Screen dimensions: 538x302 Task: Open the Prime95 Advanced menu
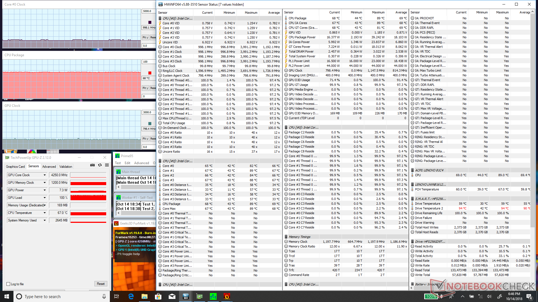pyautogui.click(x=142, y=163)
